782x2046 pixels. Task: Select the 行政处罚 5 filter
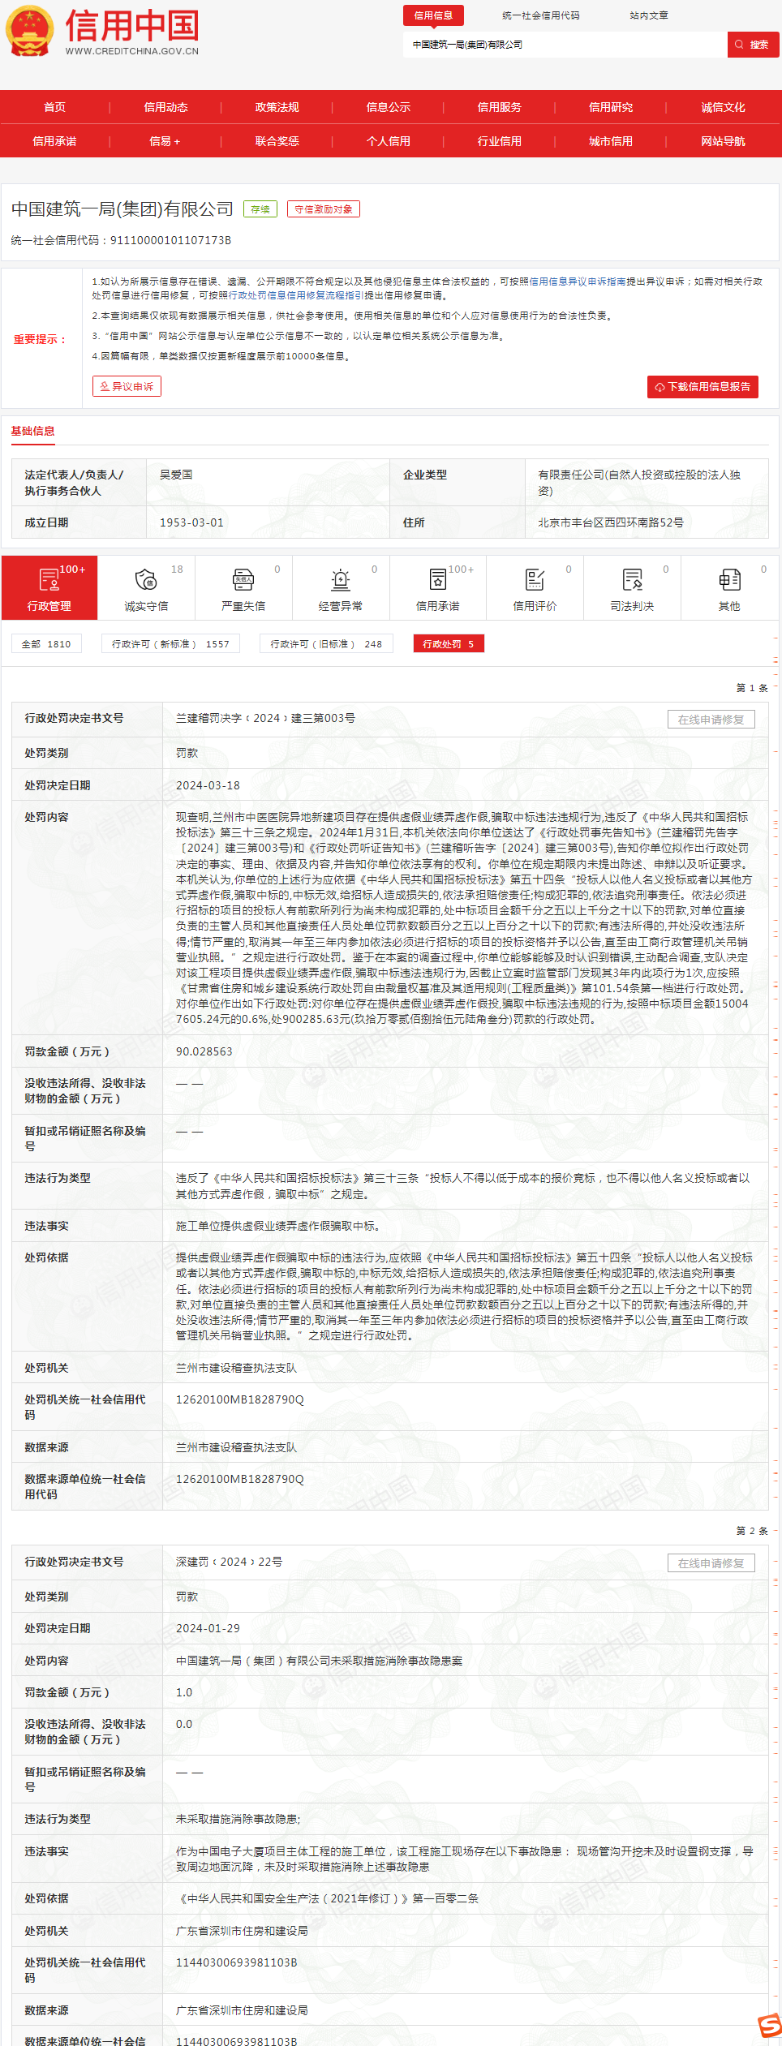pos(449,644)
